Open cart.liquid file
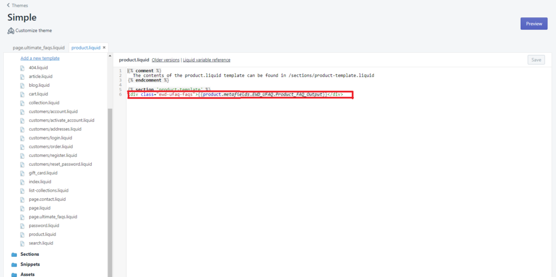556x277 pixels. pos(39,94)
